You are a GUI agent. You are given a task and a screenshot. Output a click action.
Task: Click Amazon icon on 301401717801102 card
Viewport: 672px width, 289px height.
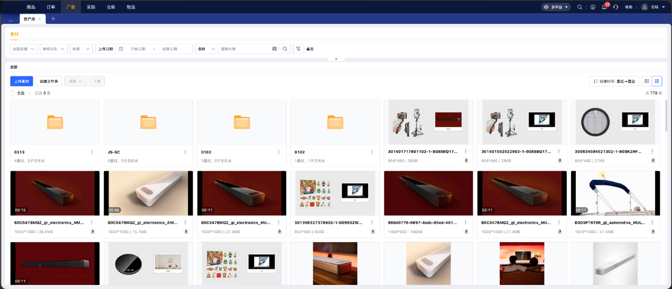click(x=466, y=160)
